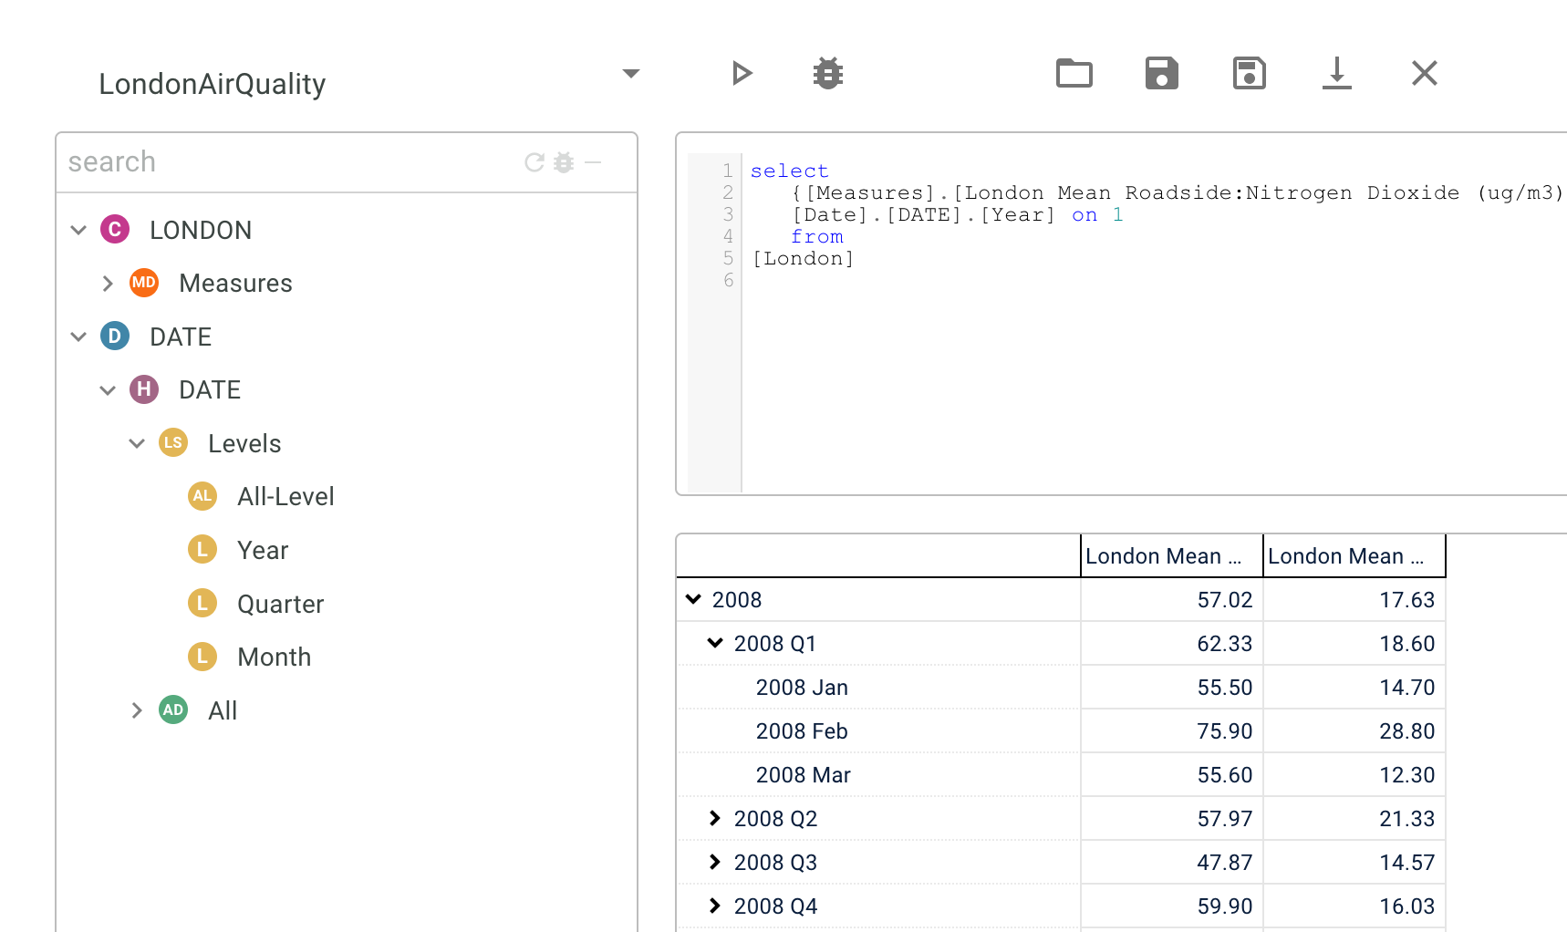Save the query with solid floppy icon
Screen dimensions: 1567x932
[x=1161, y=73]
